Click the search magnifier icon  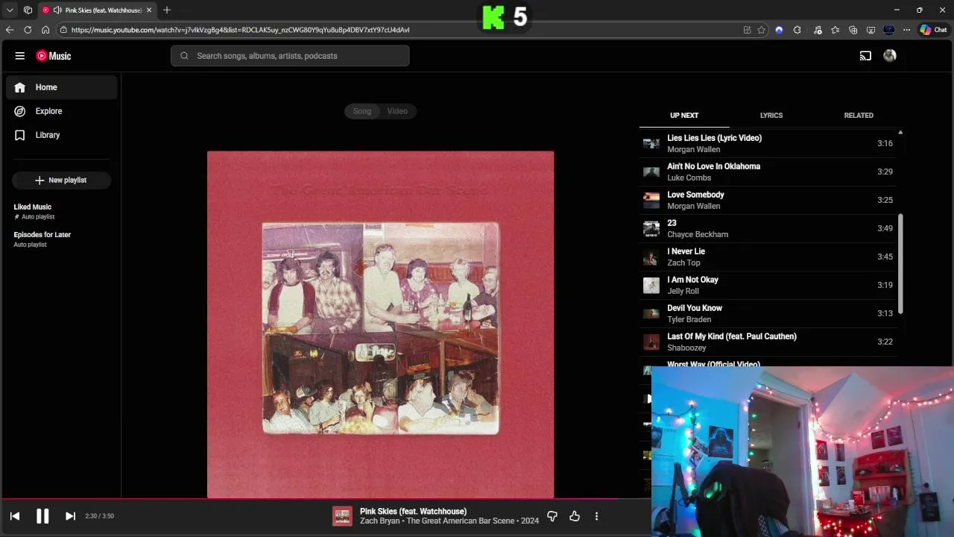[x=184, y=56]
